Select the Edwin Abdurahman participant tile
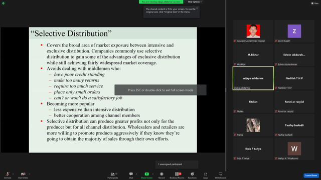 pos(294,54)
